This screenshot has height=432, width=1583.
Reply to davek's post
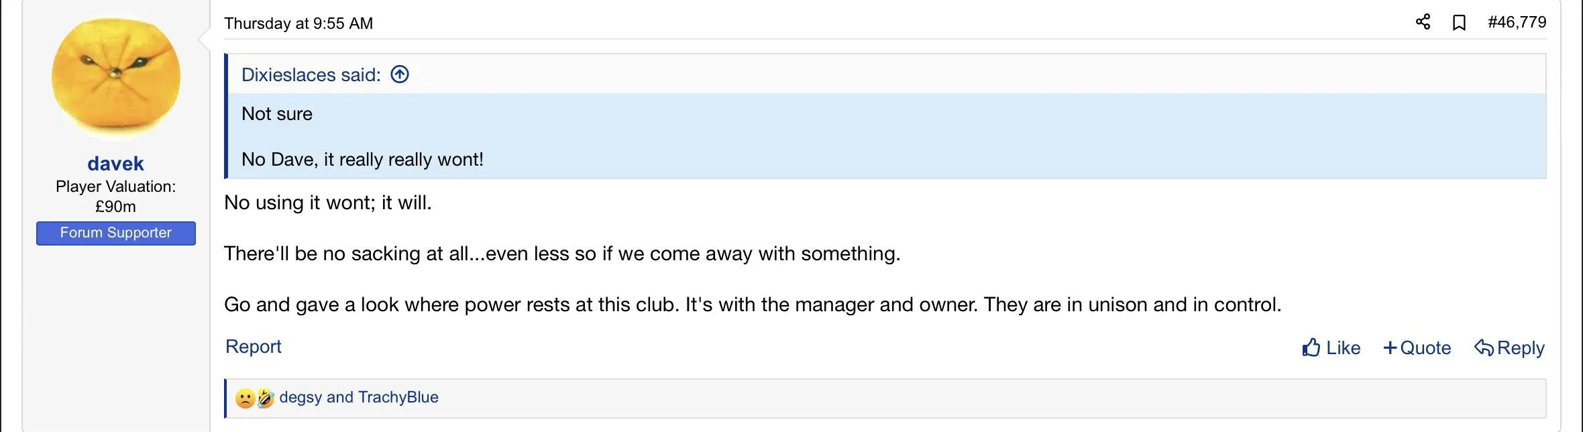click(1509, 347)
